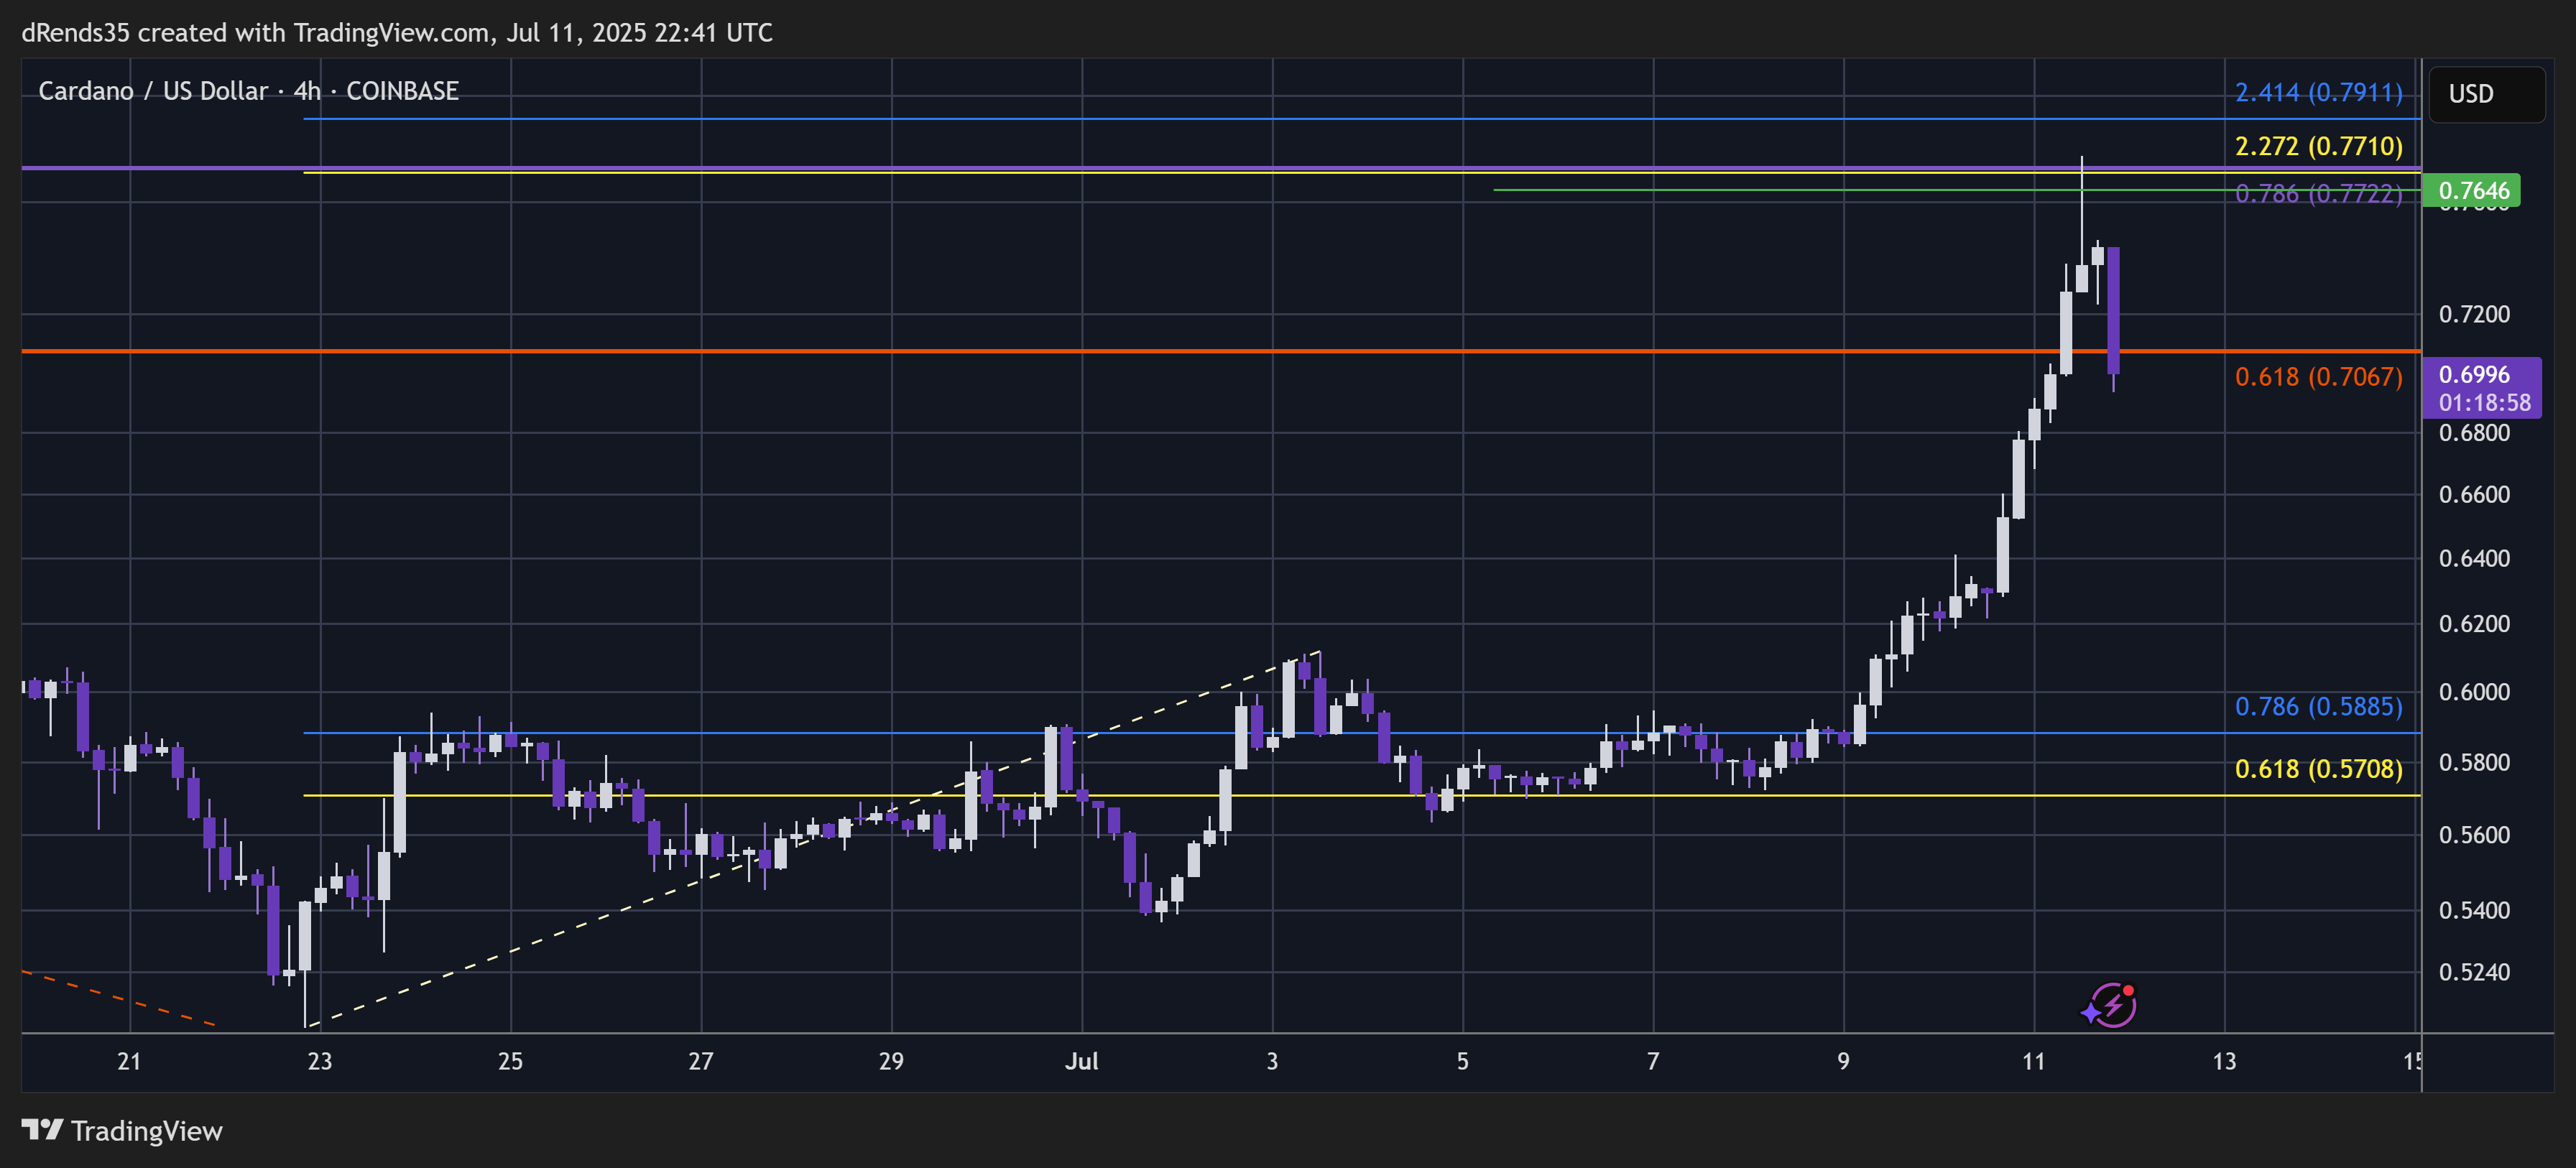Click the 4h timeframe in the chart title
The height and width of the screenshot is (1168, 2576).
(x=307, y=91)
